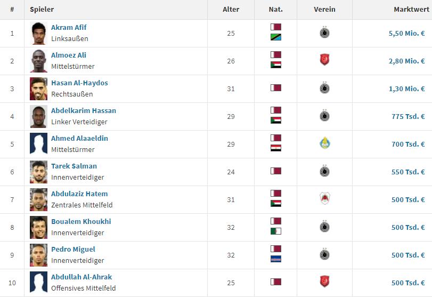Viewport: 432px width, 297px height.
Task: Click Al-Rayyan club crest in Abdulaziz Hatem row
Action: (x=324, y=199)
